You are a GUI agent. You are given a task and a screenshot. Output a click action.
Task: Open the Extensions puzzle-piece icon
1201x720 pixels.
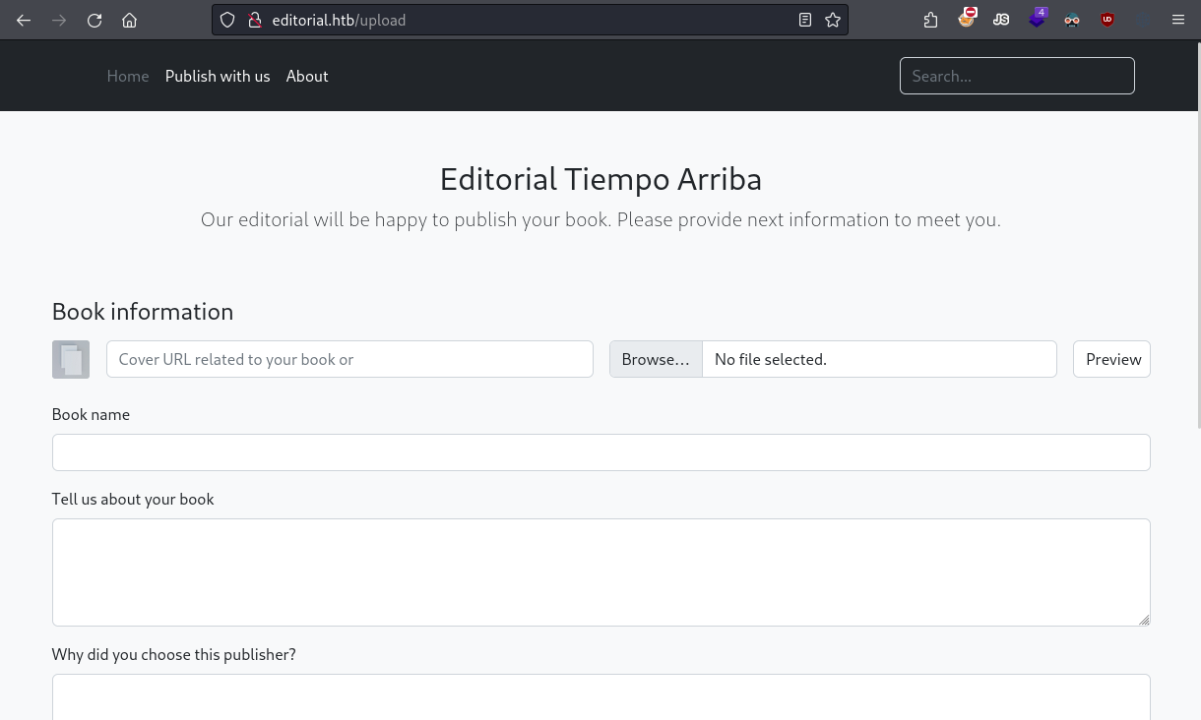pos(930,20)
